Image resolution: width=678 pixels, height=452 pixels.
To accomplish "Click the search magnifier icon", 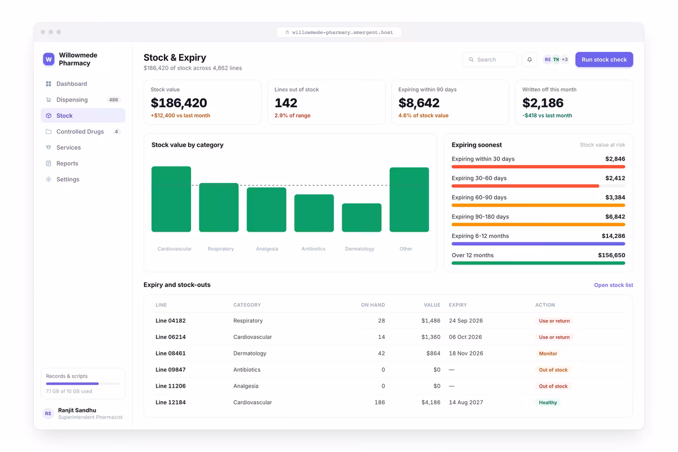I will coord(471,59).
